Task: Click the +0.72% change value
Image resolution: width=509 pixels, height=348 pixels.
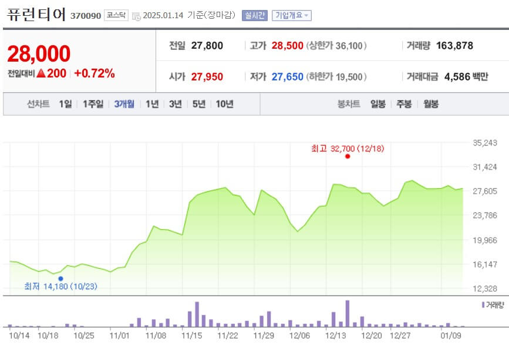Action: 95,73
